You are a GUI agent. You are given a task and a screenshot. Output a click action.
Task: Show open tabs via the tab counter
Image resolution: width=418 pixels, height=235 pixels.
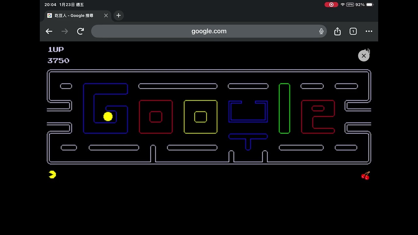tap(353, 31)
